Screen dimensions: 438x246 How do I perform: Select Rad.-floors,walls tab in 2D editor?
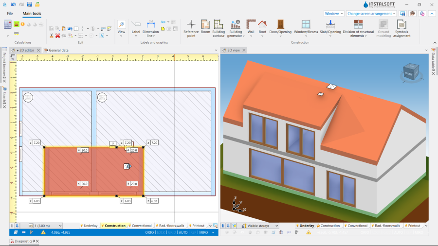[171, 226]
